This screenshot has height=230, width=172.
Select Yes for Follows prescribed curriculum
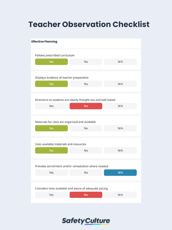pyautogui.click(x=51, y=62)
